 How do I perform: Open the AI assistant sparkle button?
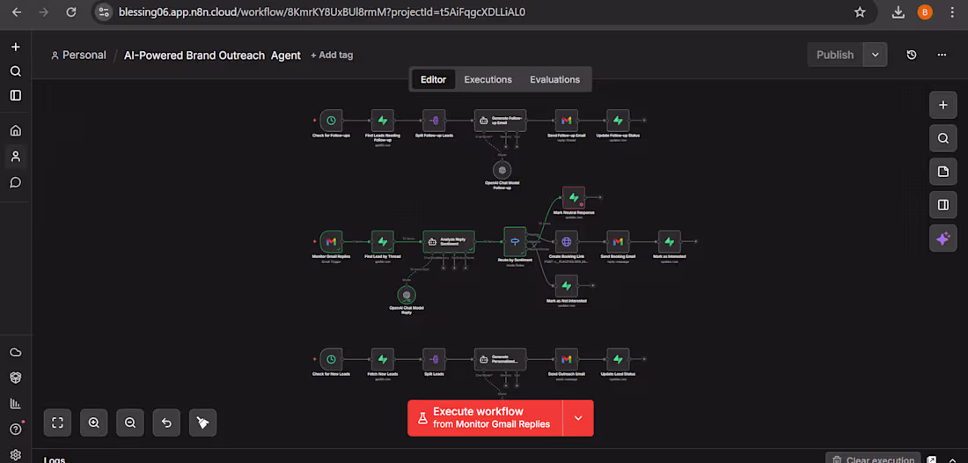tap(942, 239)
